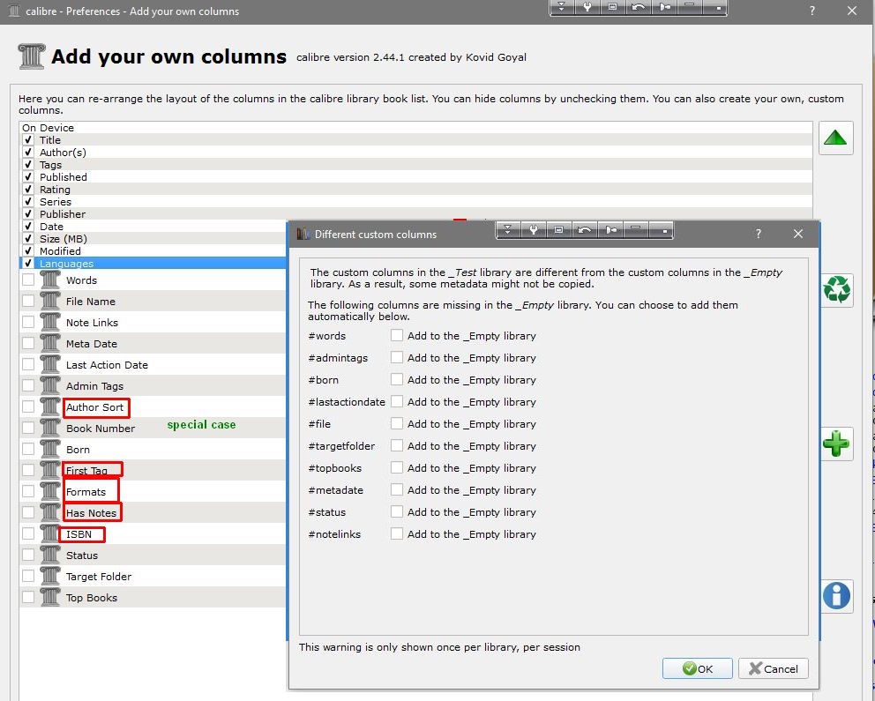Select the Last Action Date column row

pos(153,364)
